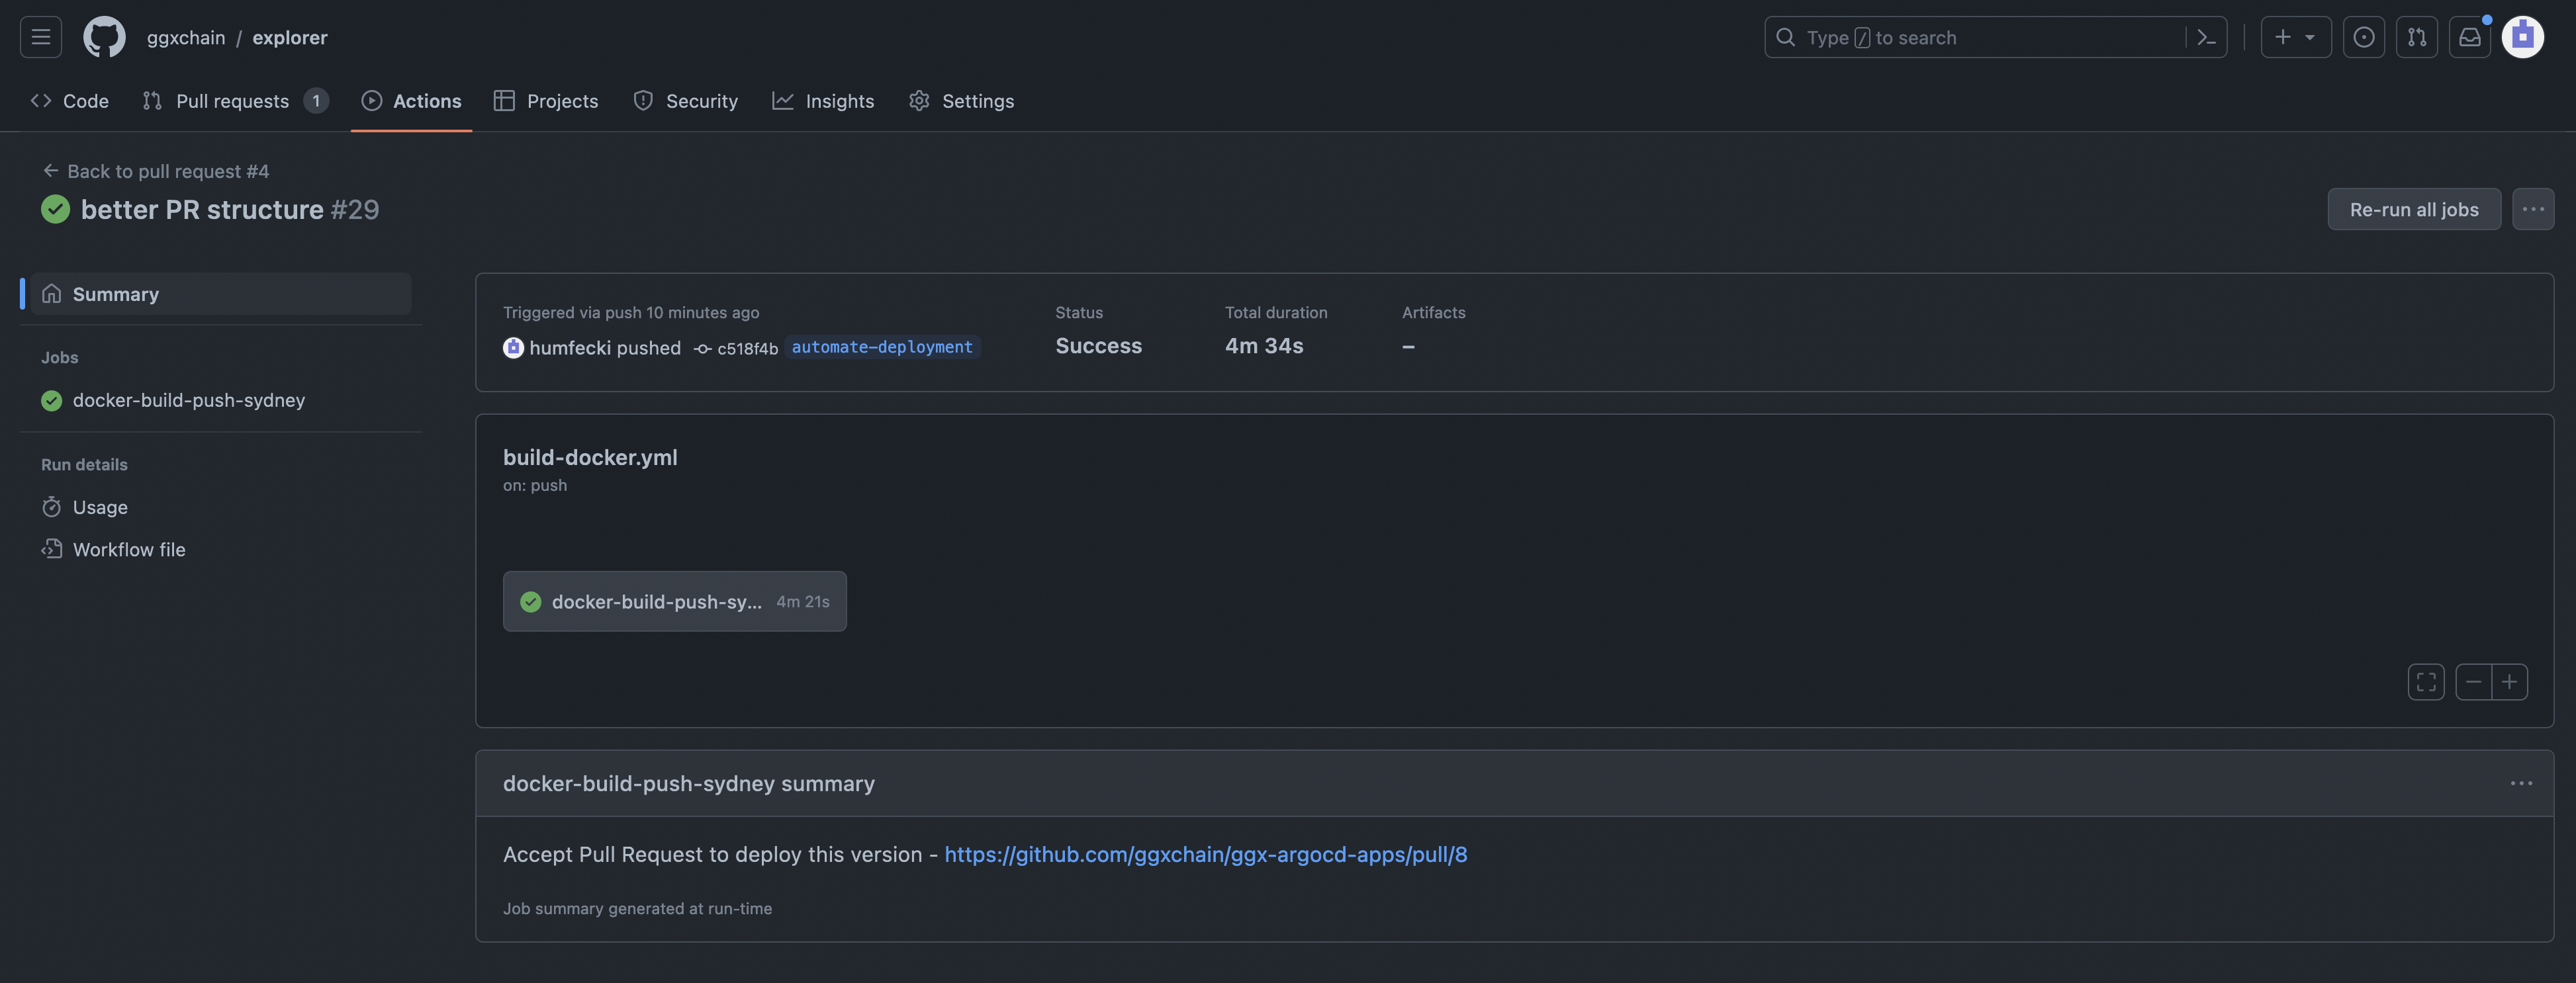
Task: Open the notifications inbox icon
Action: pyautogui.click(x=2470, y=37)
